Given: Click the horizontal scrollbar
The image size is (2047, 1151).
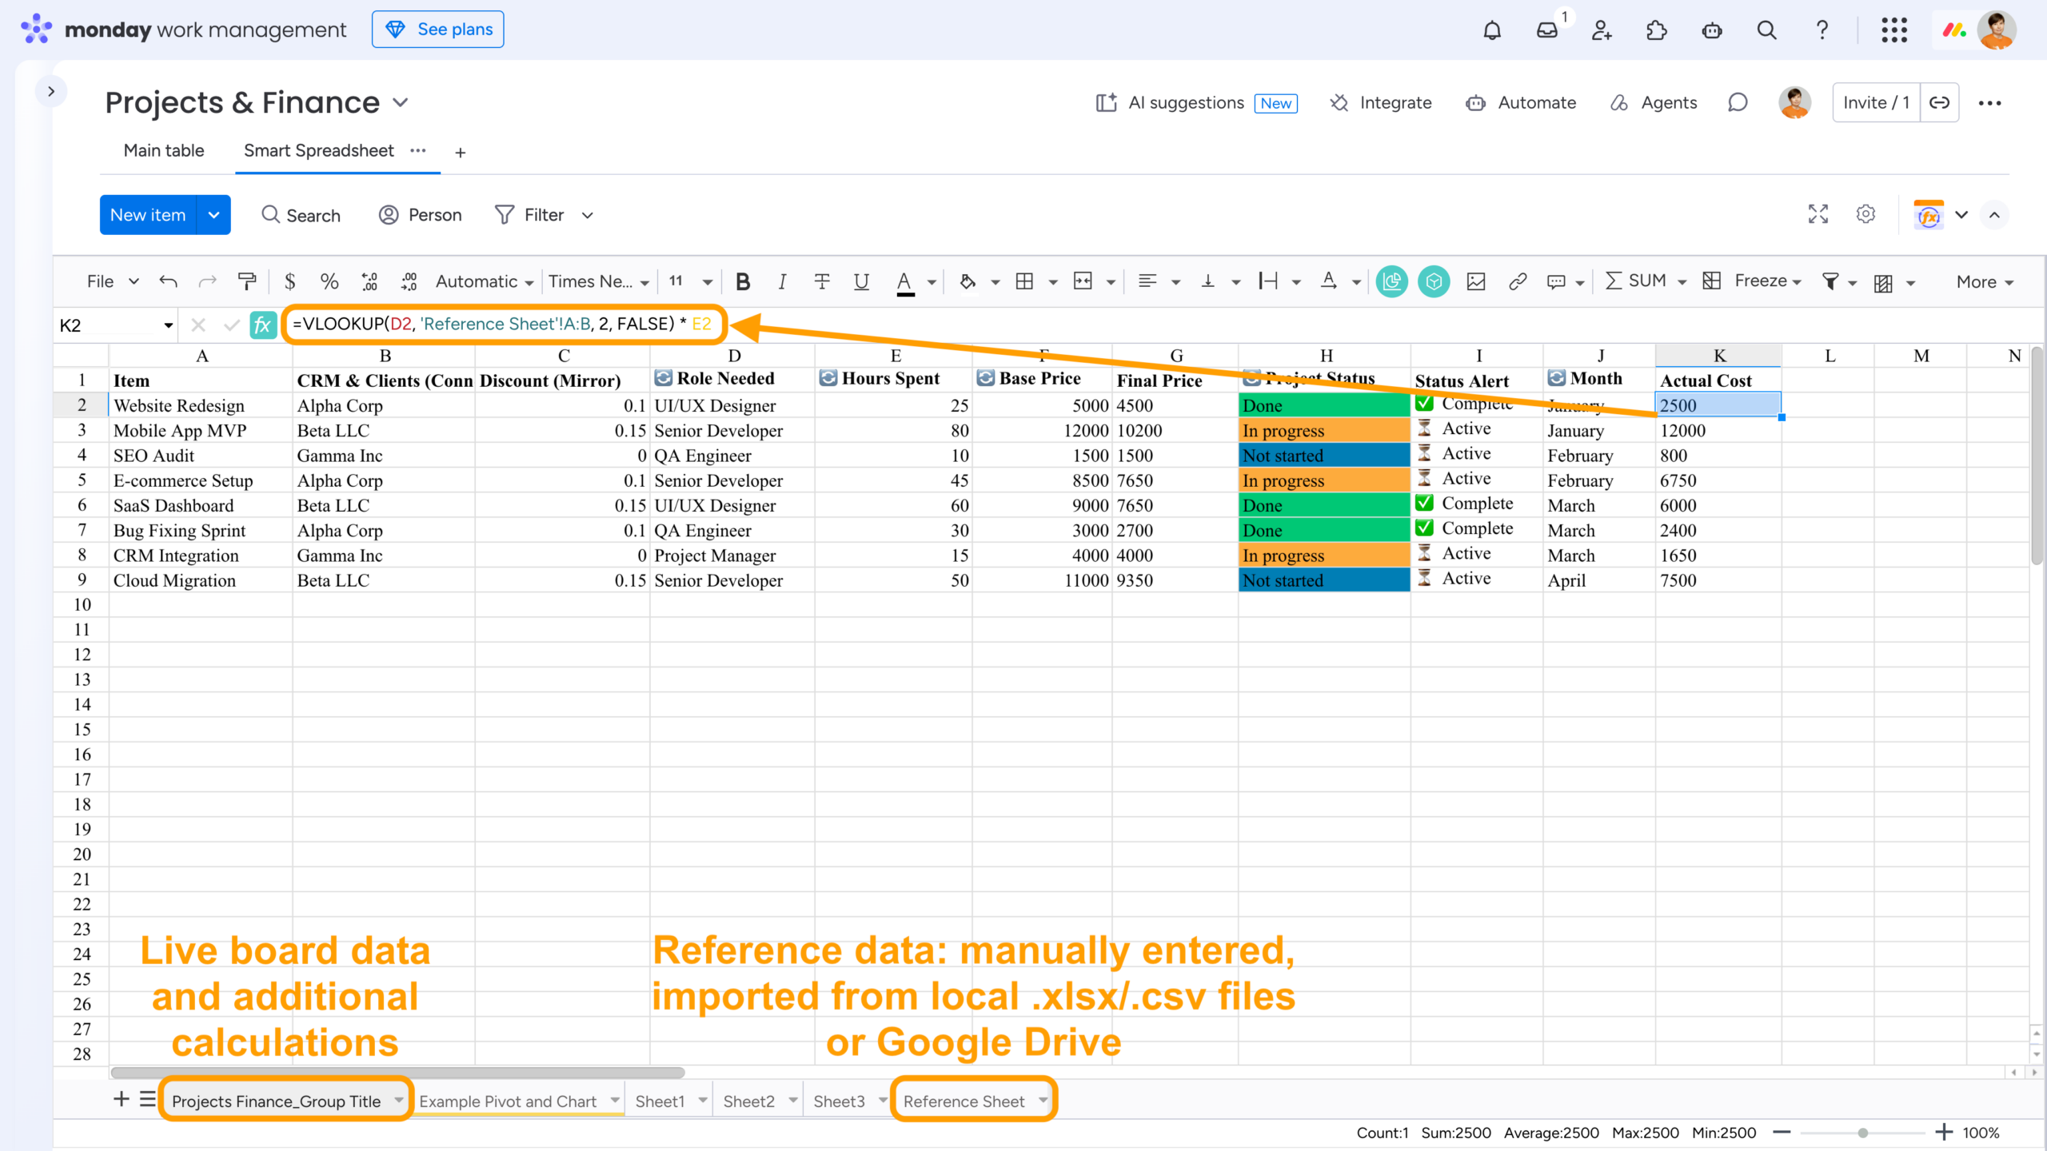Looking at the screenshot, I should [398, 1073].
